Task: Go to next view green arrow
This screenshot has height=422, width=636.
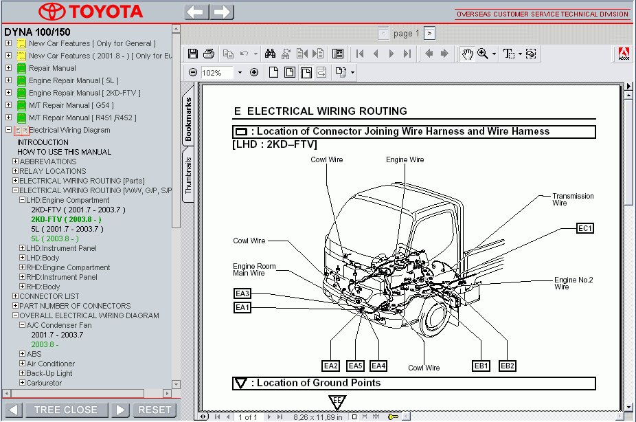Action: pyautogui.click(x=444, y=54)
